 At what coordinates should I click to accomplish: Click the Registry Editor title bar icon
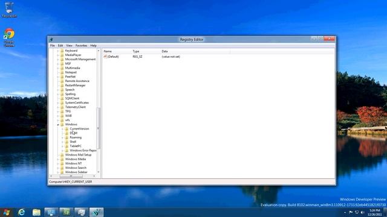click(51, 39)
